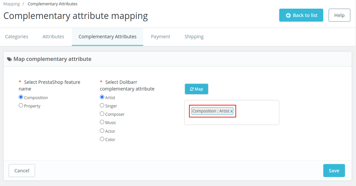Choose the Color complementary attribute
Image resolution: width=356 pixels, height=186 pixels.
102,139
